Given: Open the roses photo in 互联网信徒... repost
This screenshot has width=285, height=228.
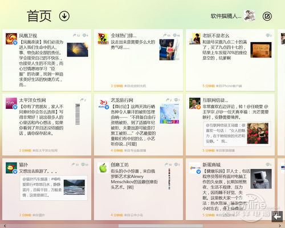Looking at the screenshot, I should pyautogui.click(x=258, y=133).
